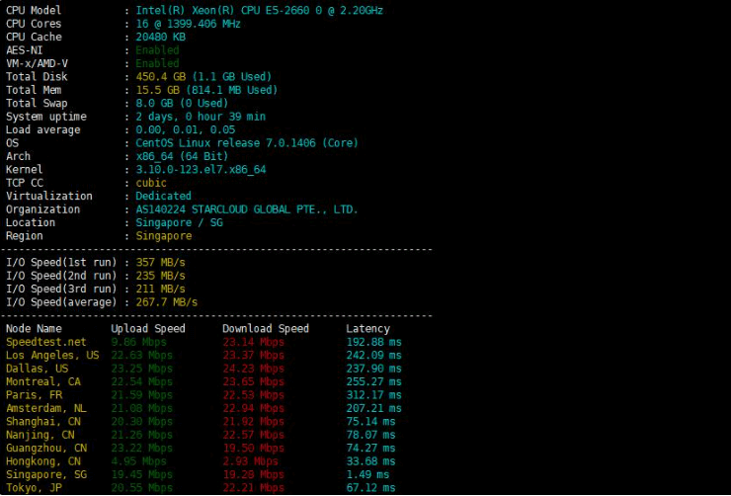Viewport: 731px width, 496px height.
Task: Select Total Mem value 15.5 GB
Action: (157, 90)
